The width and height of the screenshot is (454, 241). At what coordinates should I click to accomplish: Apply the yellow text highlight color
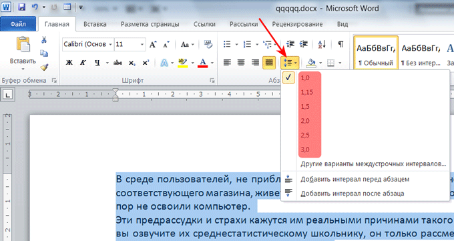point(183,63)
